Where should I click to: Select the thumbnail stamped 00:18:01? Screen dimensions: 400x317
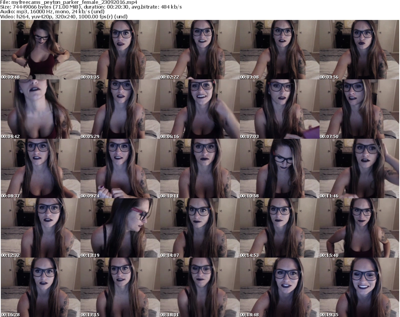200,287
